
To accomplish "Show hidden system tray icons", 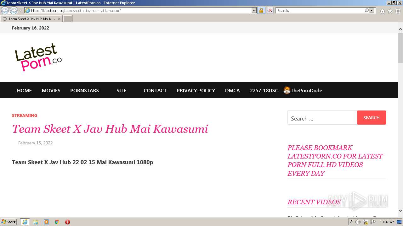I will pos(351,222).
